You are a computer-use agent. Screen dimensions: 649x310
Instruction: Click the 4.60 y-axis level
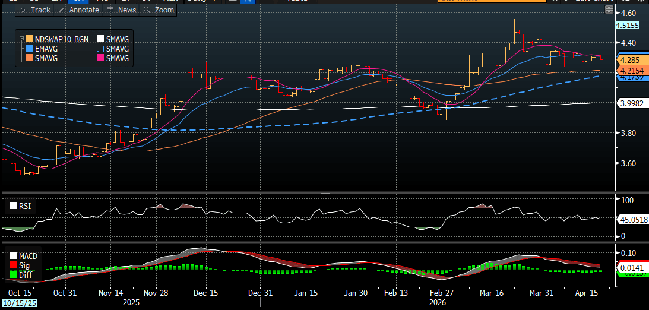(628, 12)
